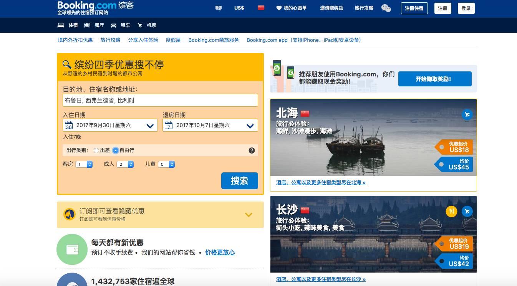Click the China flag next to 北海
This screenshot has height=286, width=517.
[305, 114]
